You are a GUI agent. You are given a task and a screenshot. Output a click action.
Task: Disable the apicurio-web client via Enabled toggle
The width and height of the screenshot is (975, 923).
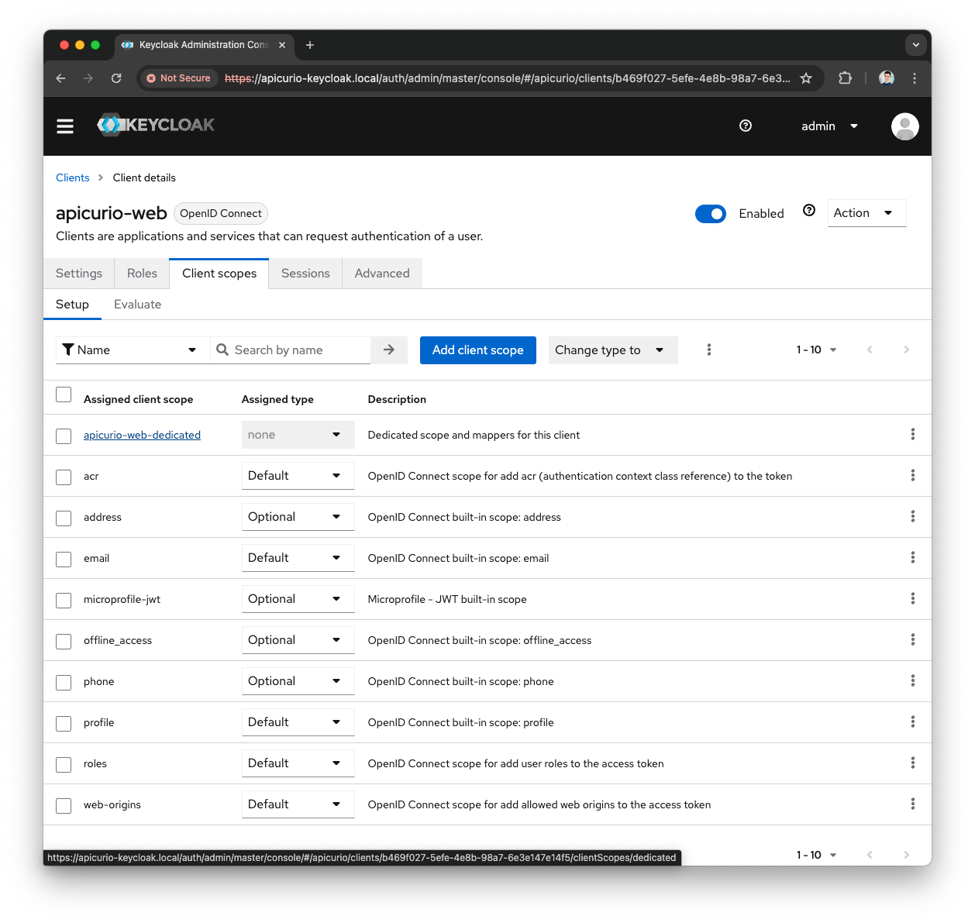[710, 213]
